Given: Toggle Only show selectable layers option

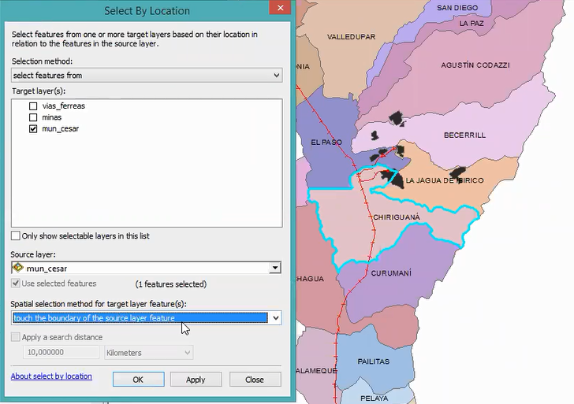Looking at the screenshot, I should click(x=16, y=236).
